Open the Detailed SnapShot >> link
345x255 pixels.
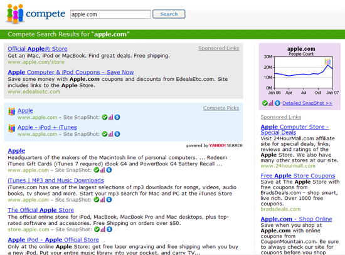pyautogui.click(x=307, y=103)
